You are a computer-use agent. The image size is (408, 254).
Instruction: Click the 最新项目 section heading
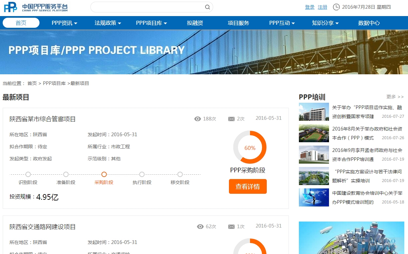[x=16, y=97]
